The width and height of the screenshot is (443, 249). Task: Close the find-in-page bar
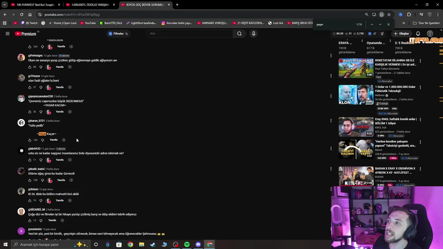(388, 25)
